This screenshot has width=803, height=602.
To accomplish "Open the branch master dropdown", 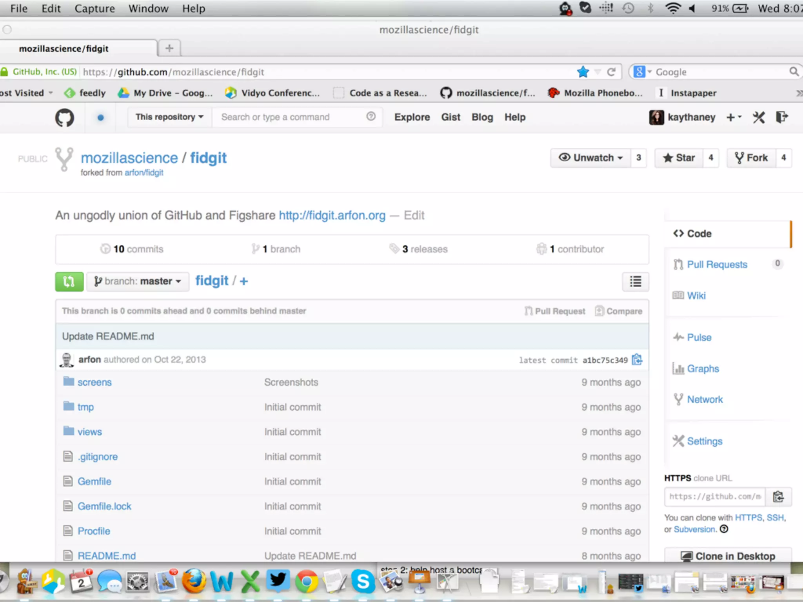I will click(x=138, y=281).
